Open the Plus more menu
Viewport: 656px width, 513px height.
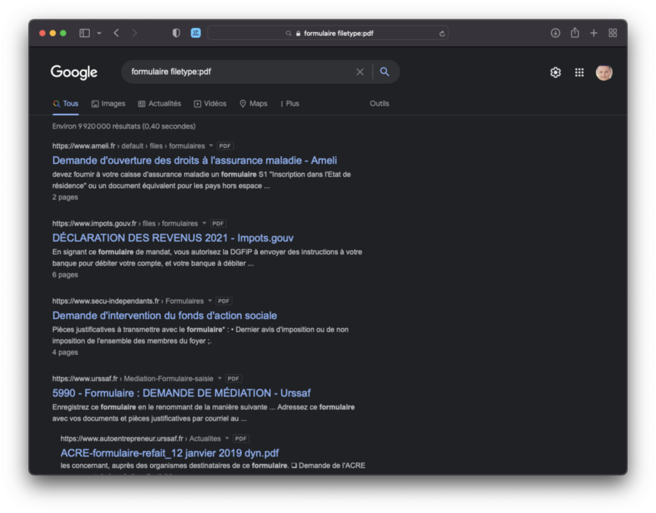[290, 104]
